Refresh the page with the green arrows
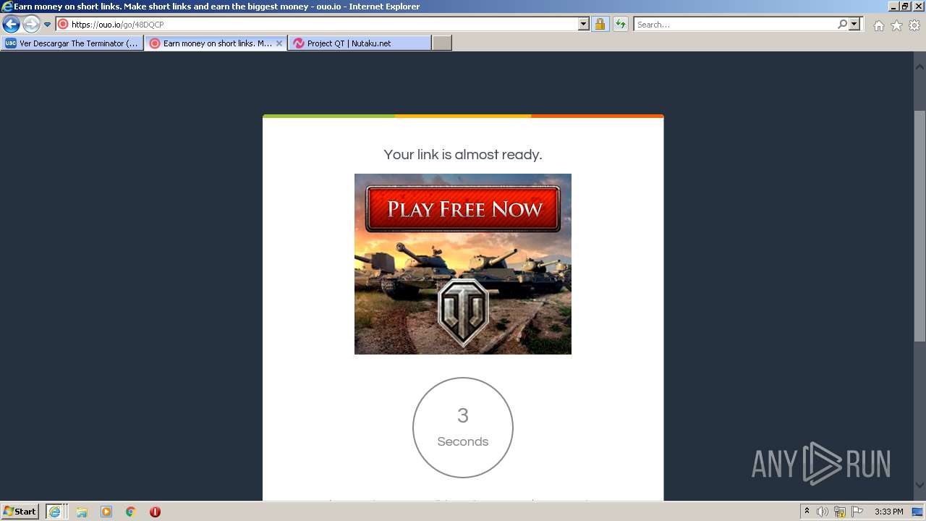Screen dimensions: 926x521 [x=621, y=25]
